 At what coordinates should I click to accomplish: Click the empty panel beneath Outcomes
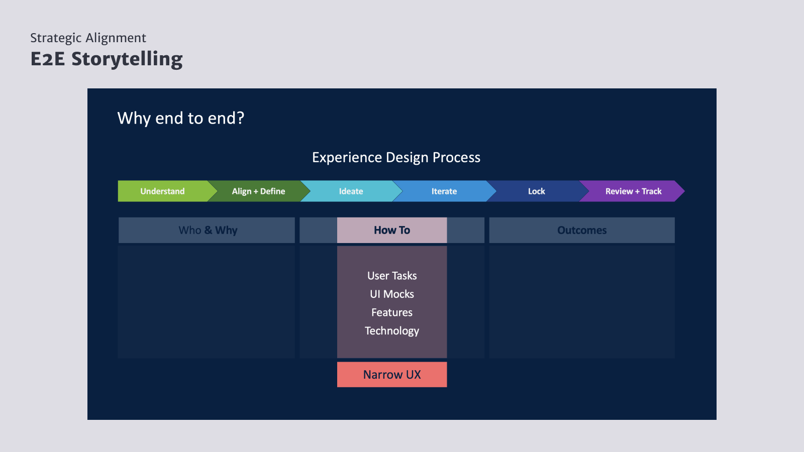coord(582,301)
